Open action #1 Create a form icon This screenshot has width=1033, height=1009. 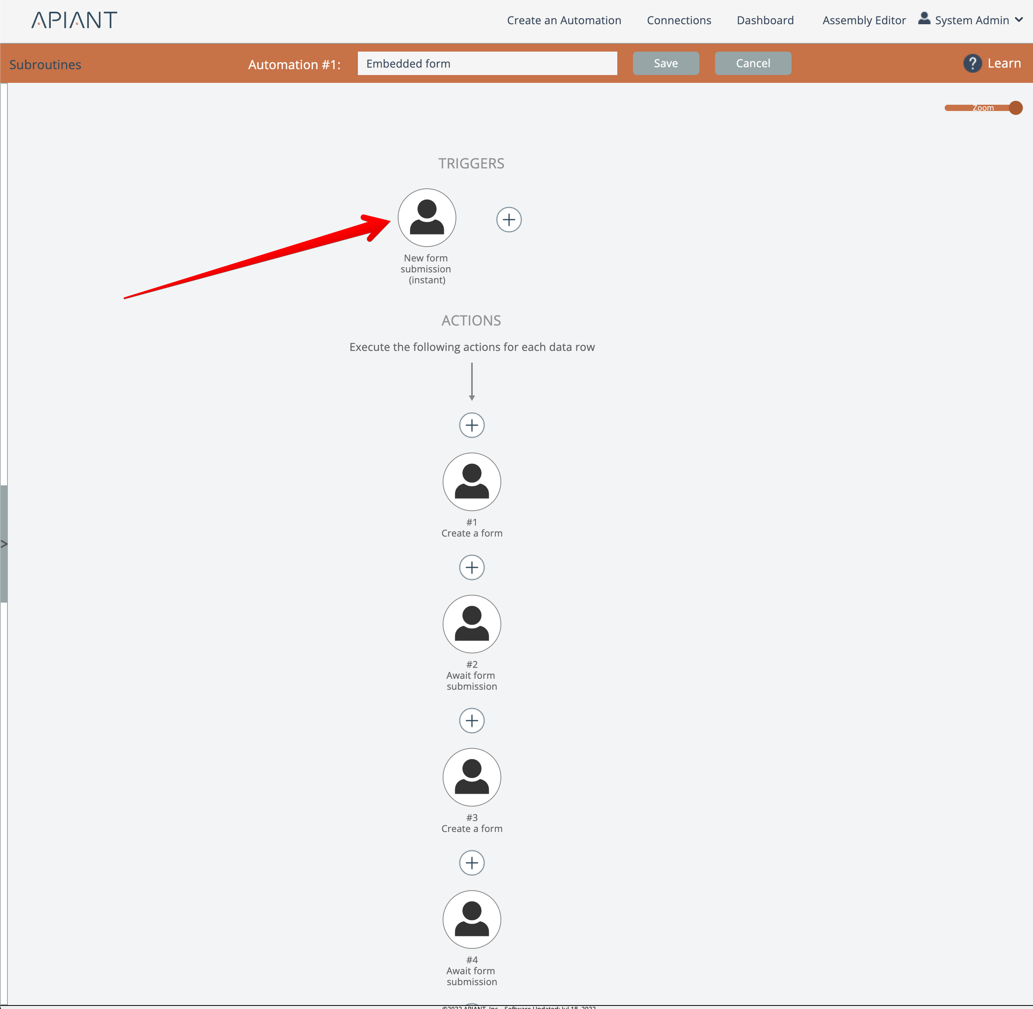[x=472, y=482]
